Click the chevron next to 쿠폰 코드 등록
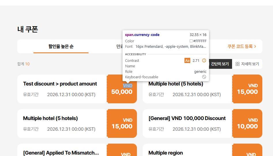273x156 pixels. 255,46
